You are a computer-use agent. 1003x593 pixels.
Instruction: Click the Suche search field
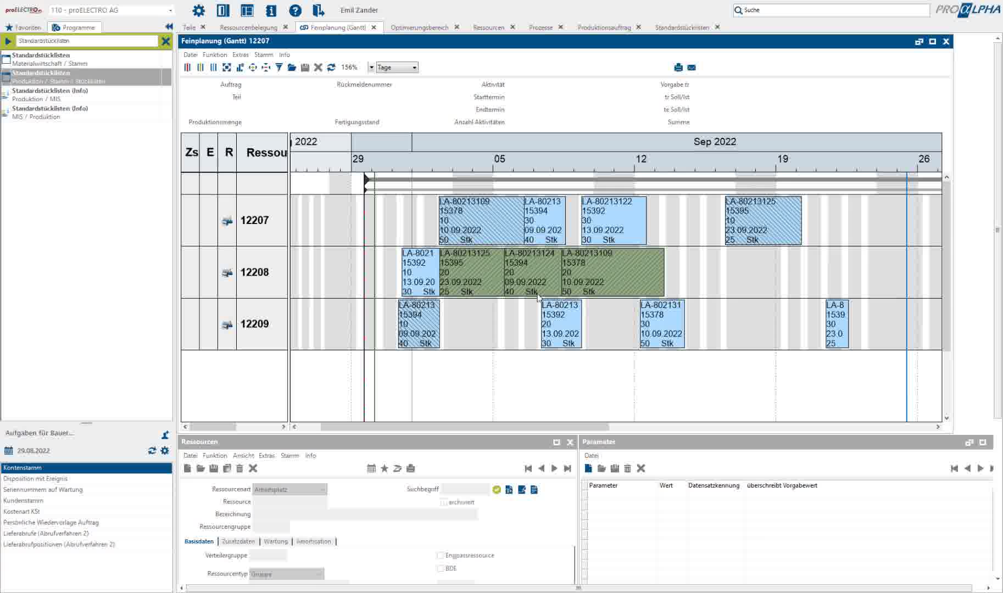831,10
